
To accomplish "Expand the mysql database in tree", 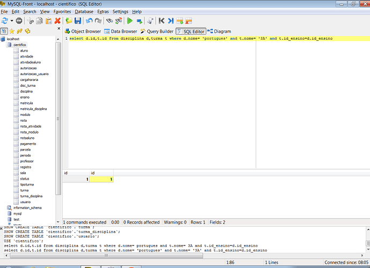I will tap(17, 213).
